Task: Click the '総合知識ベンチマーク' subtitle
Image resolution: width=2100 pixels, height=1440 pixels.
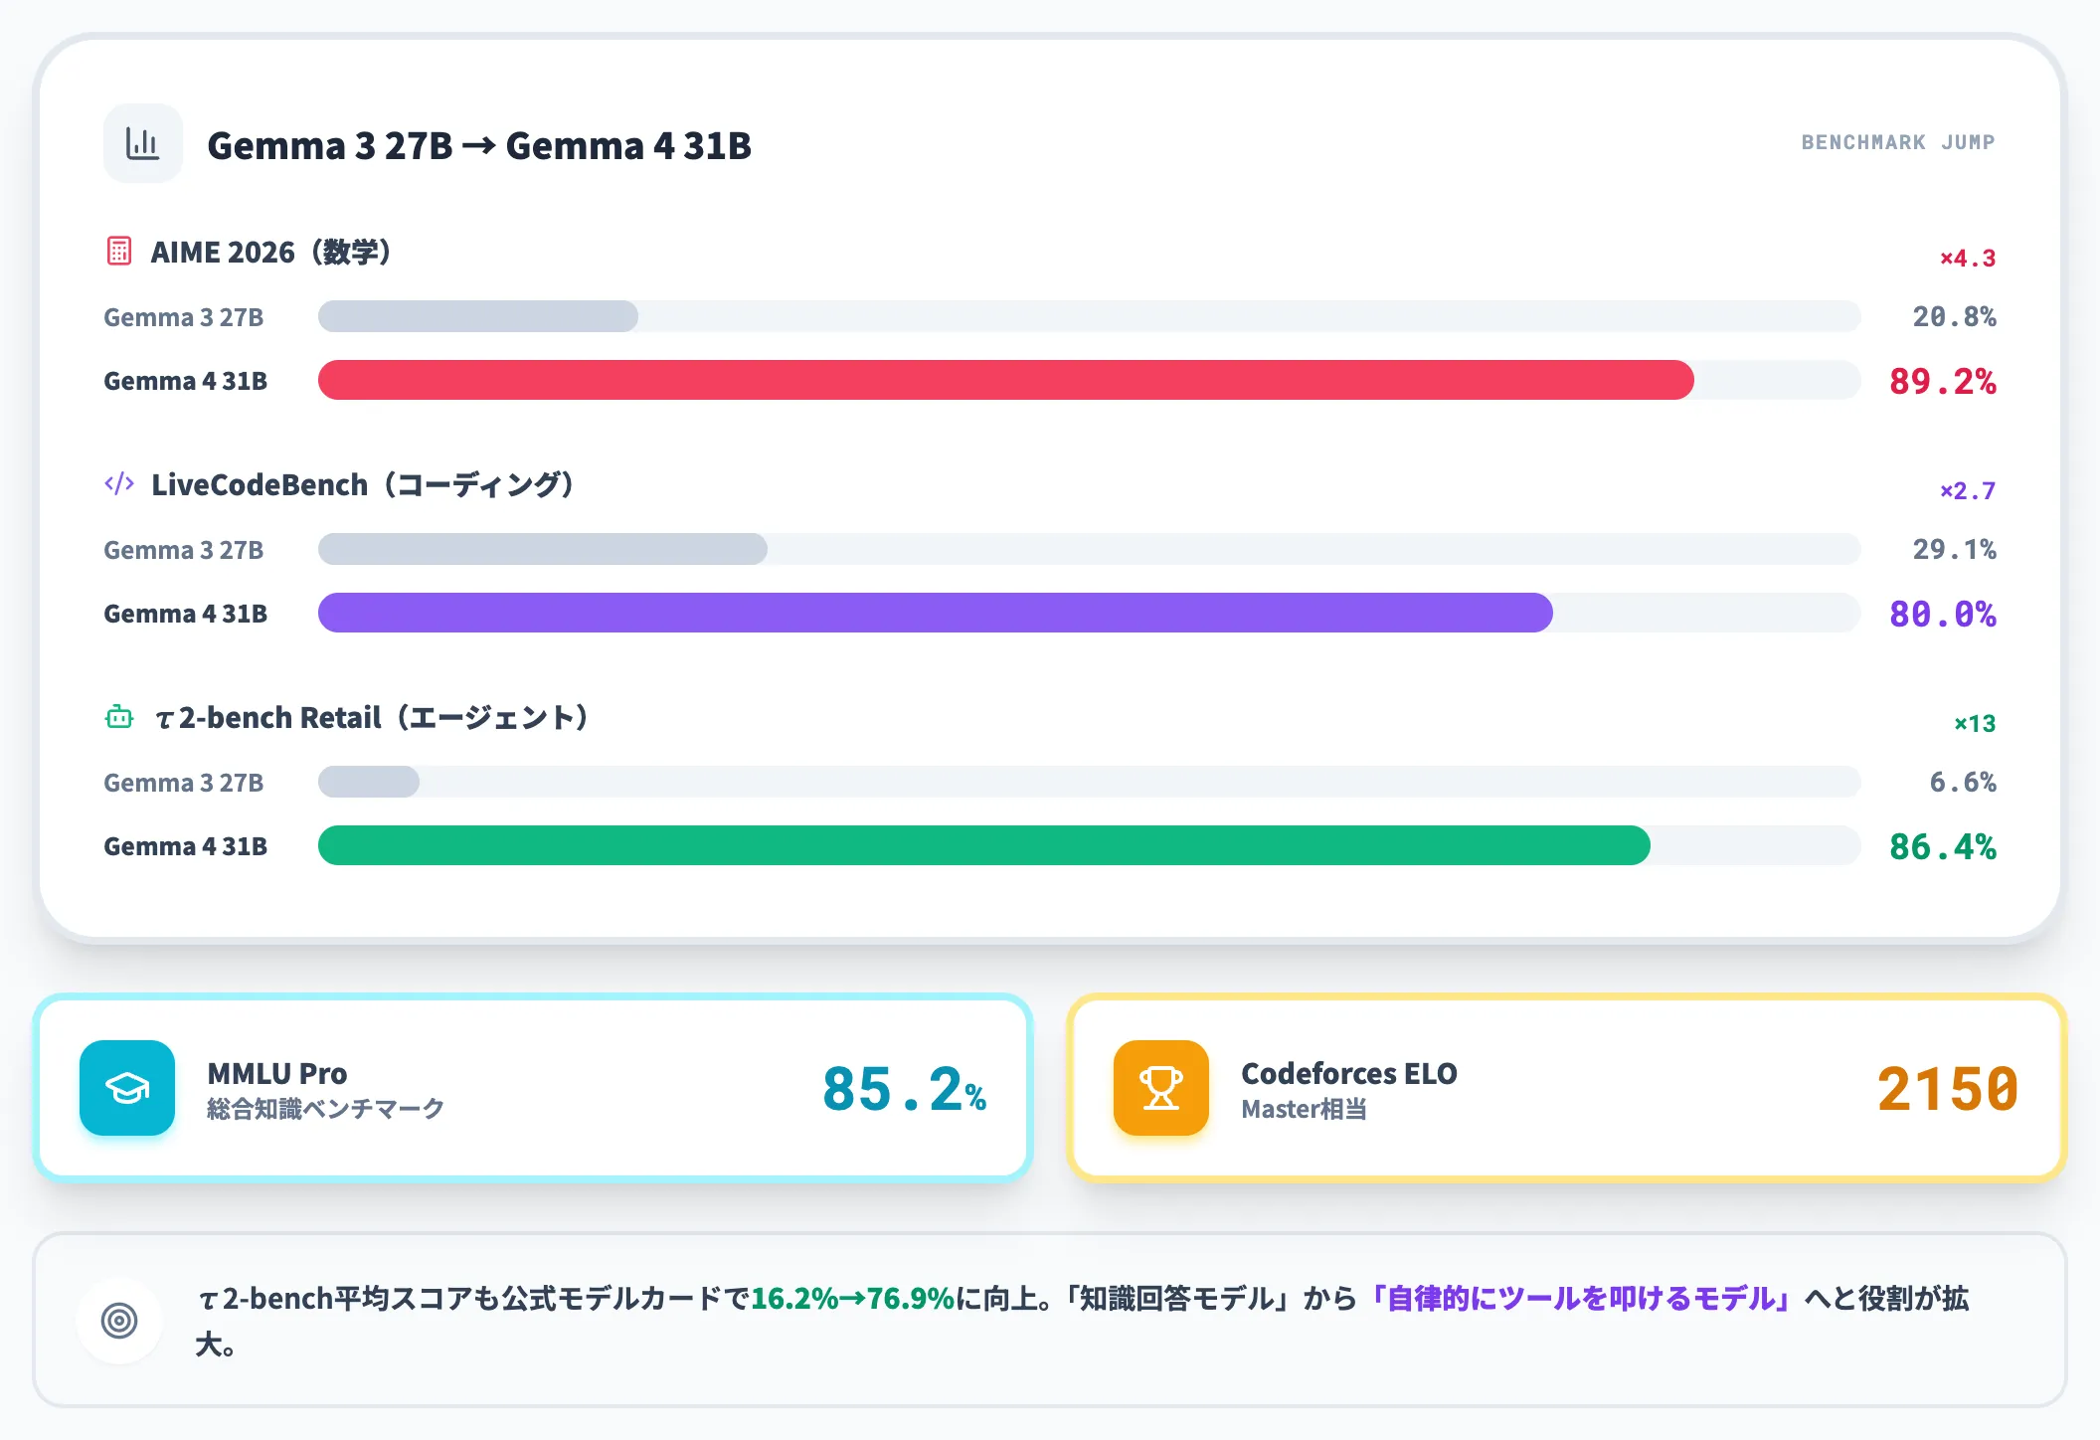Action: [x=325, y=1109]
